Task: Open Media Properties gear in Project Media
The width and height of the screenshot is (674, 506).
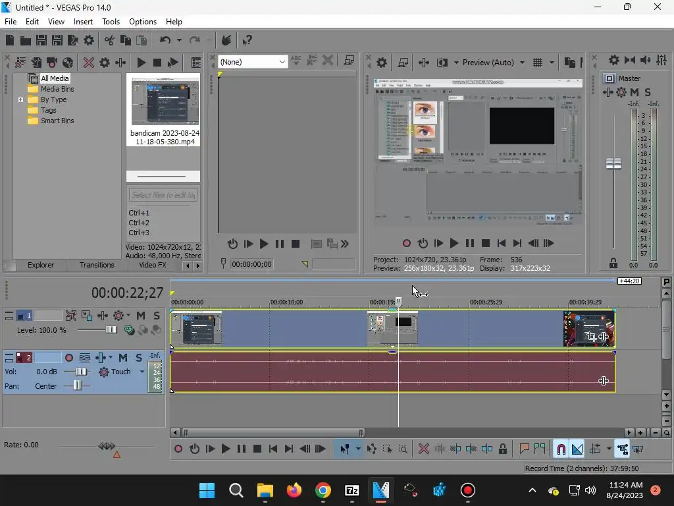Action: (x=105, y=63)
